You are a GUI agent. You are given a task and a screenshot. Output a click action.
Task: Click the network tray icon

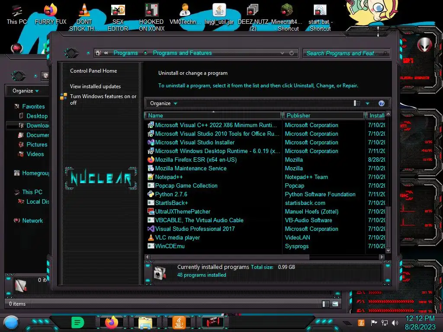pyautogui.click(x=384, y=322)
